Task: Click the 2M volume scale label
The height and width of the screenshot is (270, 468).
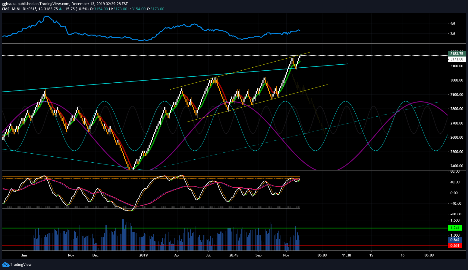Action: pos(453,34)
